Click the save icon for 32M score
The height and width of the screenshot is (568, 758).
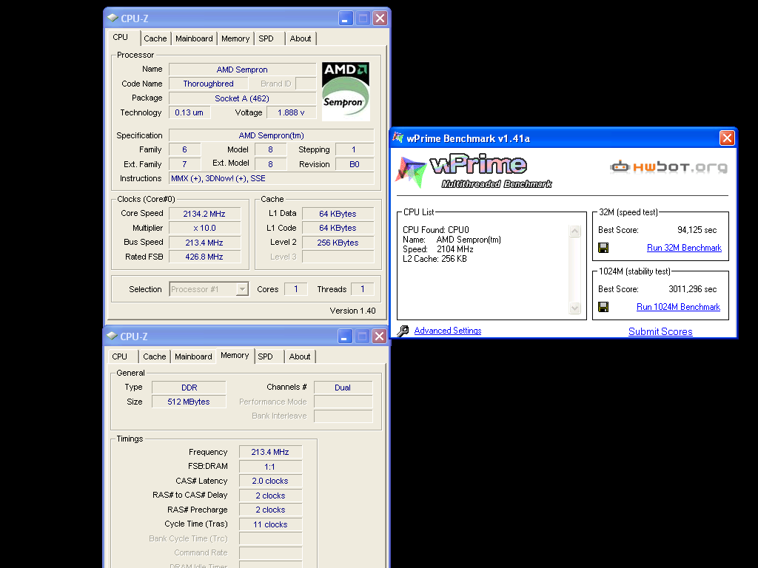point(603,248)
